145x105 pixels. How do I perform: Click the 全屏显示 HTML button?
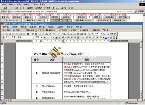[97, 17]
